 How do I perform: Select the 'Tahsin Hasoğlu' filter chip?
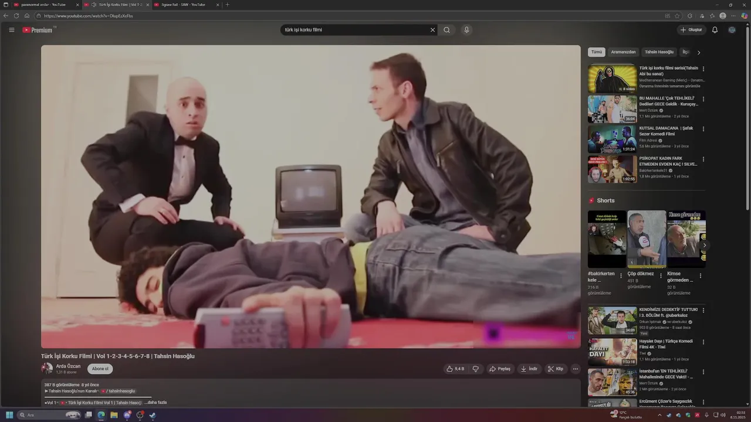pos(659,52)
